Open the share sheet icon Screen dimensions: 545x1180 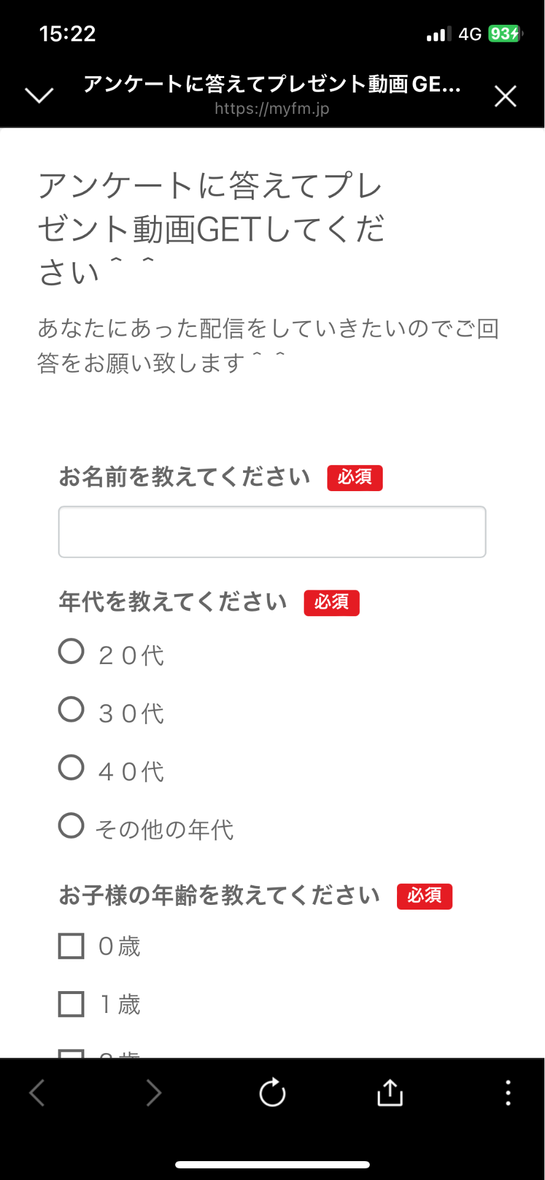click(390, 1093)
